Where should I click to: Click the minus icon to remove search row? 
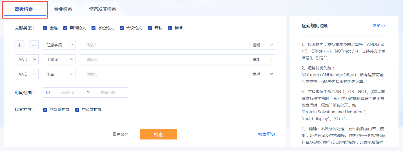(34, 45)
